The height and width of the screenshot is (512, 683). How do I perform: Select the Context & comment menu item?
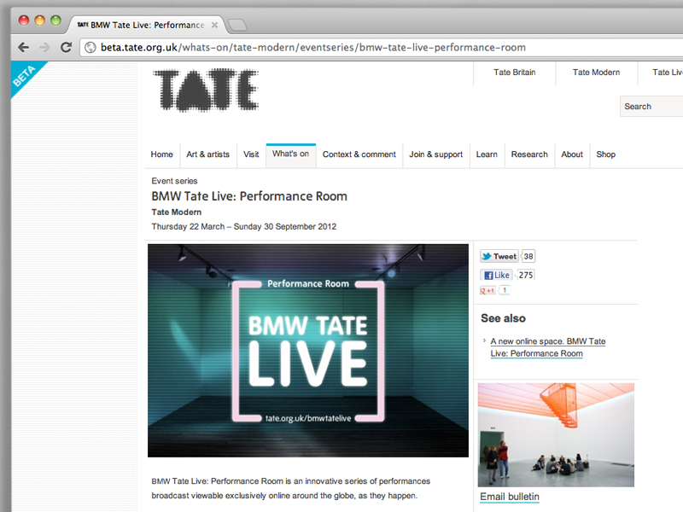click(359, 154)
